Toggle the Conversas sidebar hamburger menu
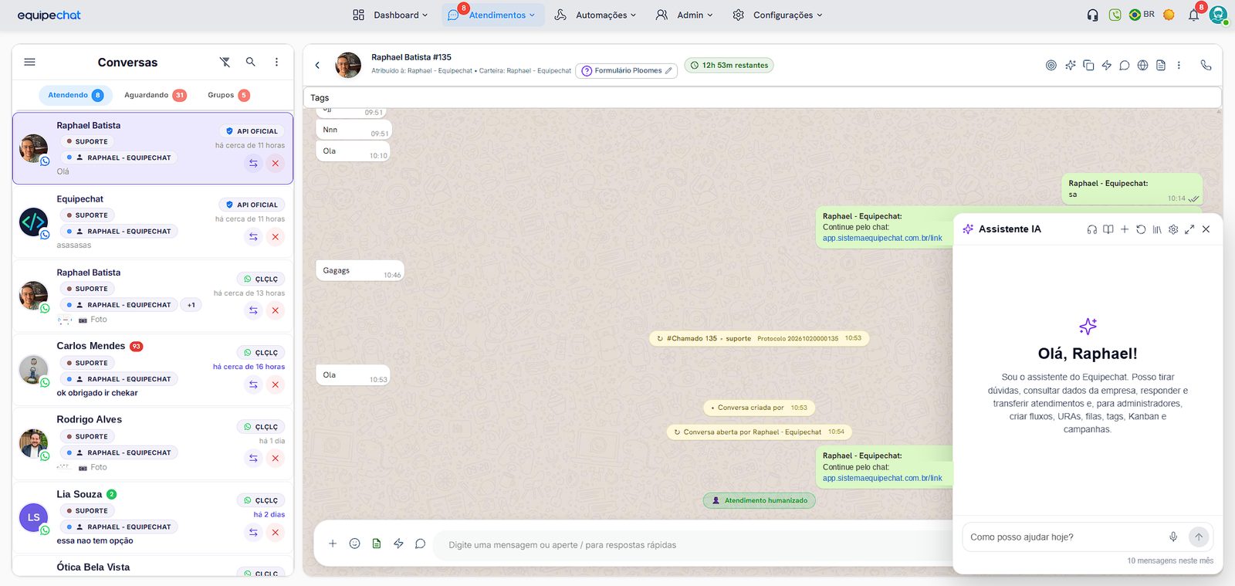This screenshot has width=1235, height=586. pos(30,62)
